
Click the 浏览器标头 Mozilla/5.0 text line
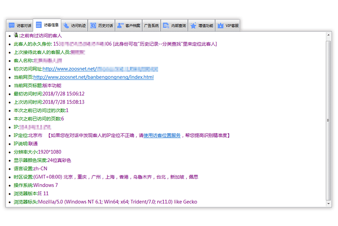pyautogui.click(x=106, y=202)
